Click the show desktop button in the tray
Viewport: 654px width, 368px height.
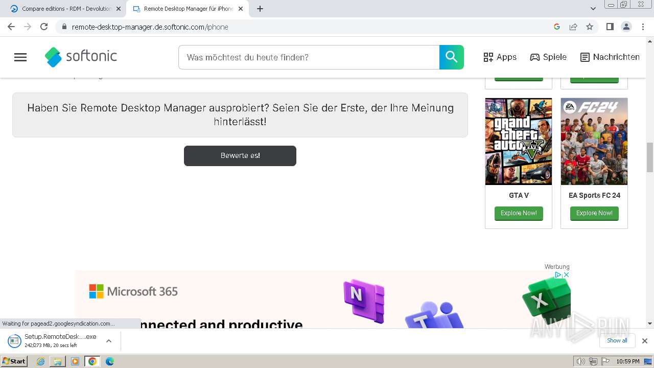point(648,361)
